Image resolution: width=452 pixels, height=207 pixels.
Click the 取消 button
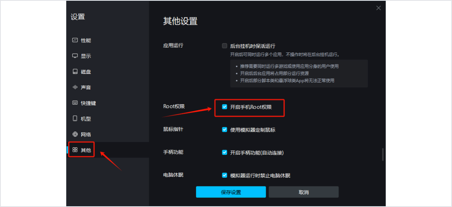(304, 192)
